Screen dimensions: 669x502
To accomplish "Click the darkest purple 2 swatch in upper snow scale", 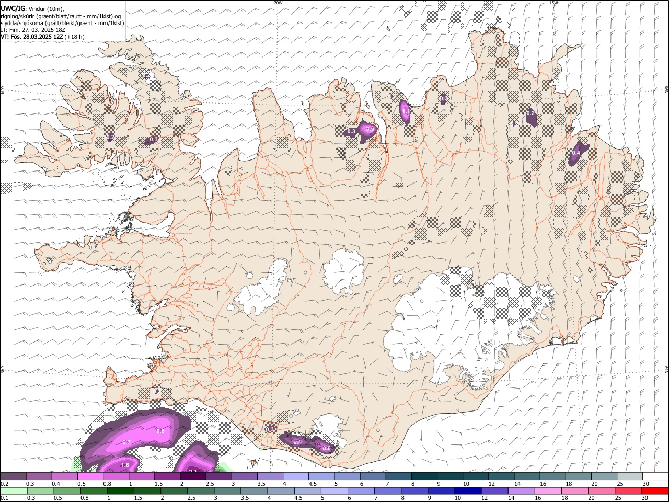I will 192,476.
